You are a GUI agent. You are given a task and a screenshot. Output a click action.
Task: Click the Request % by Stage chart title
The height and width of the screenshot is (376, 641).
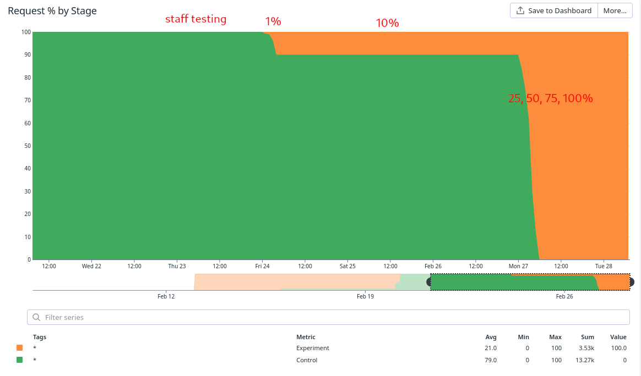[52, 10]
